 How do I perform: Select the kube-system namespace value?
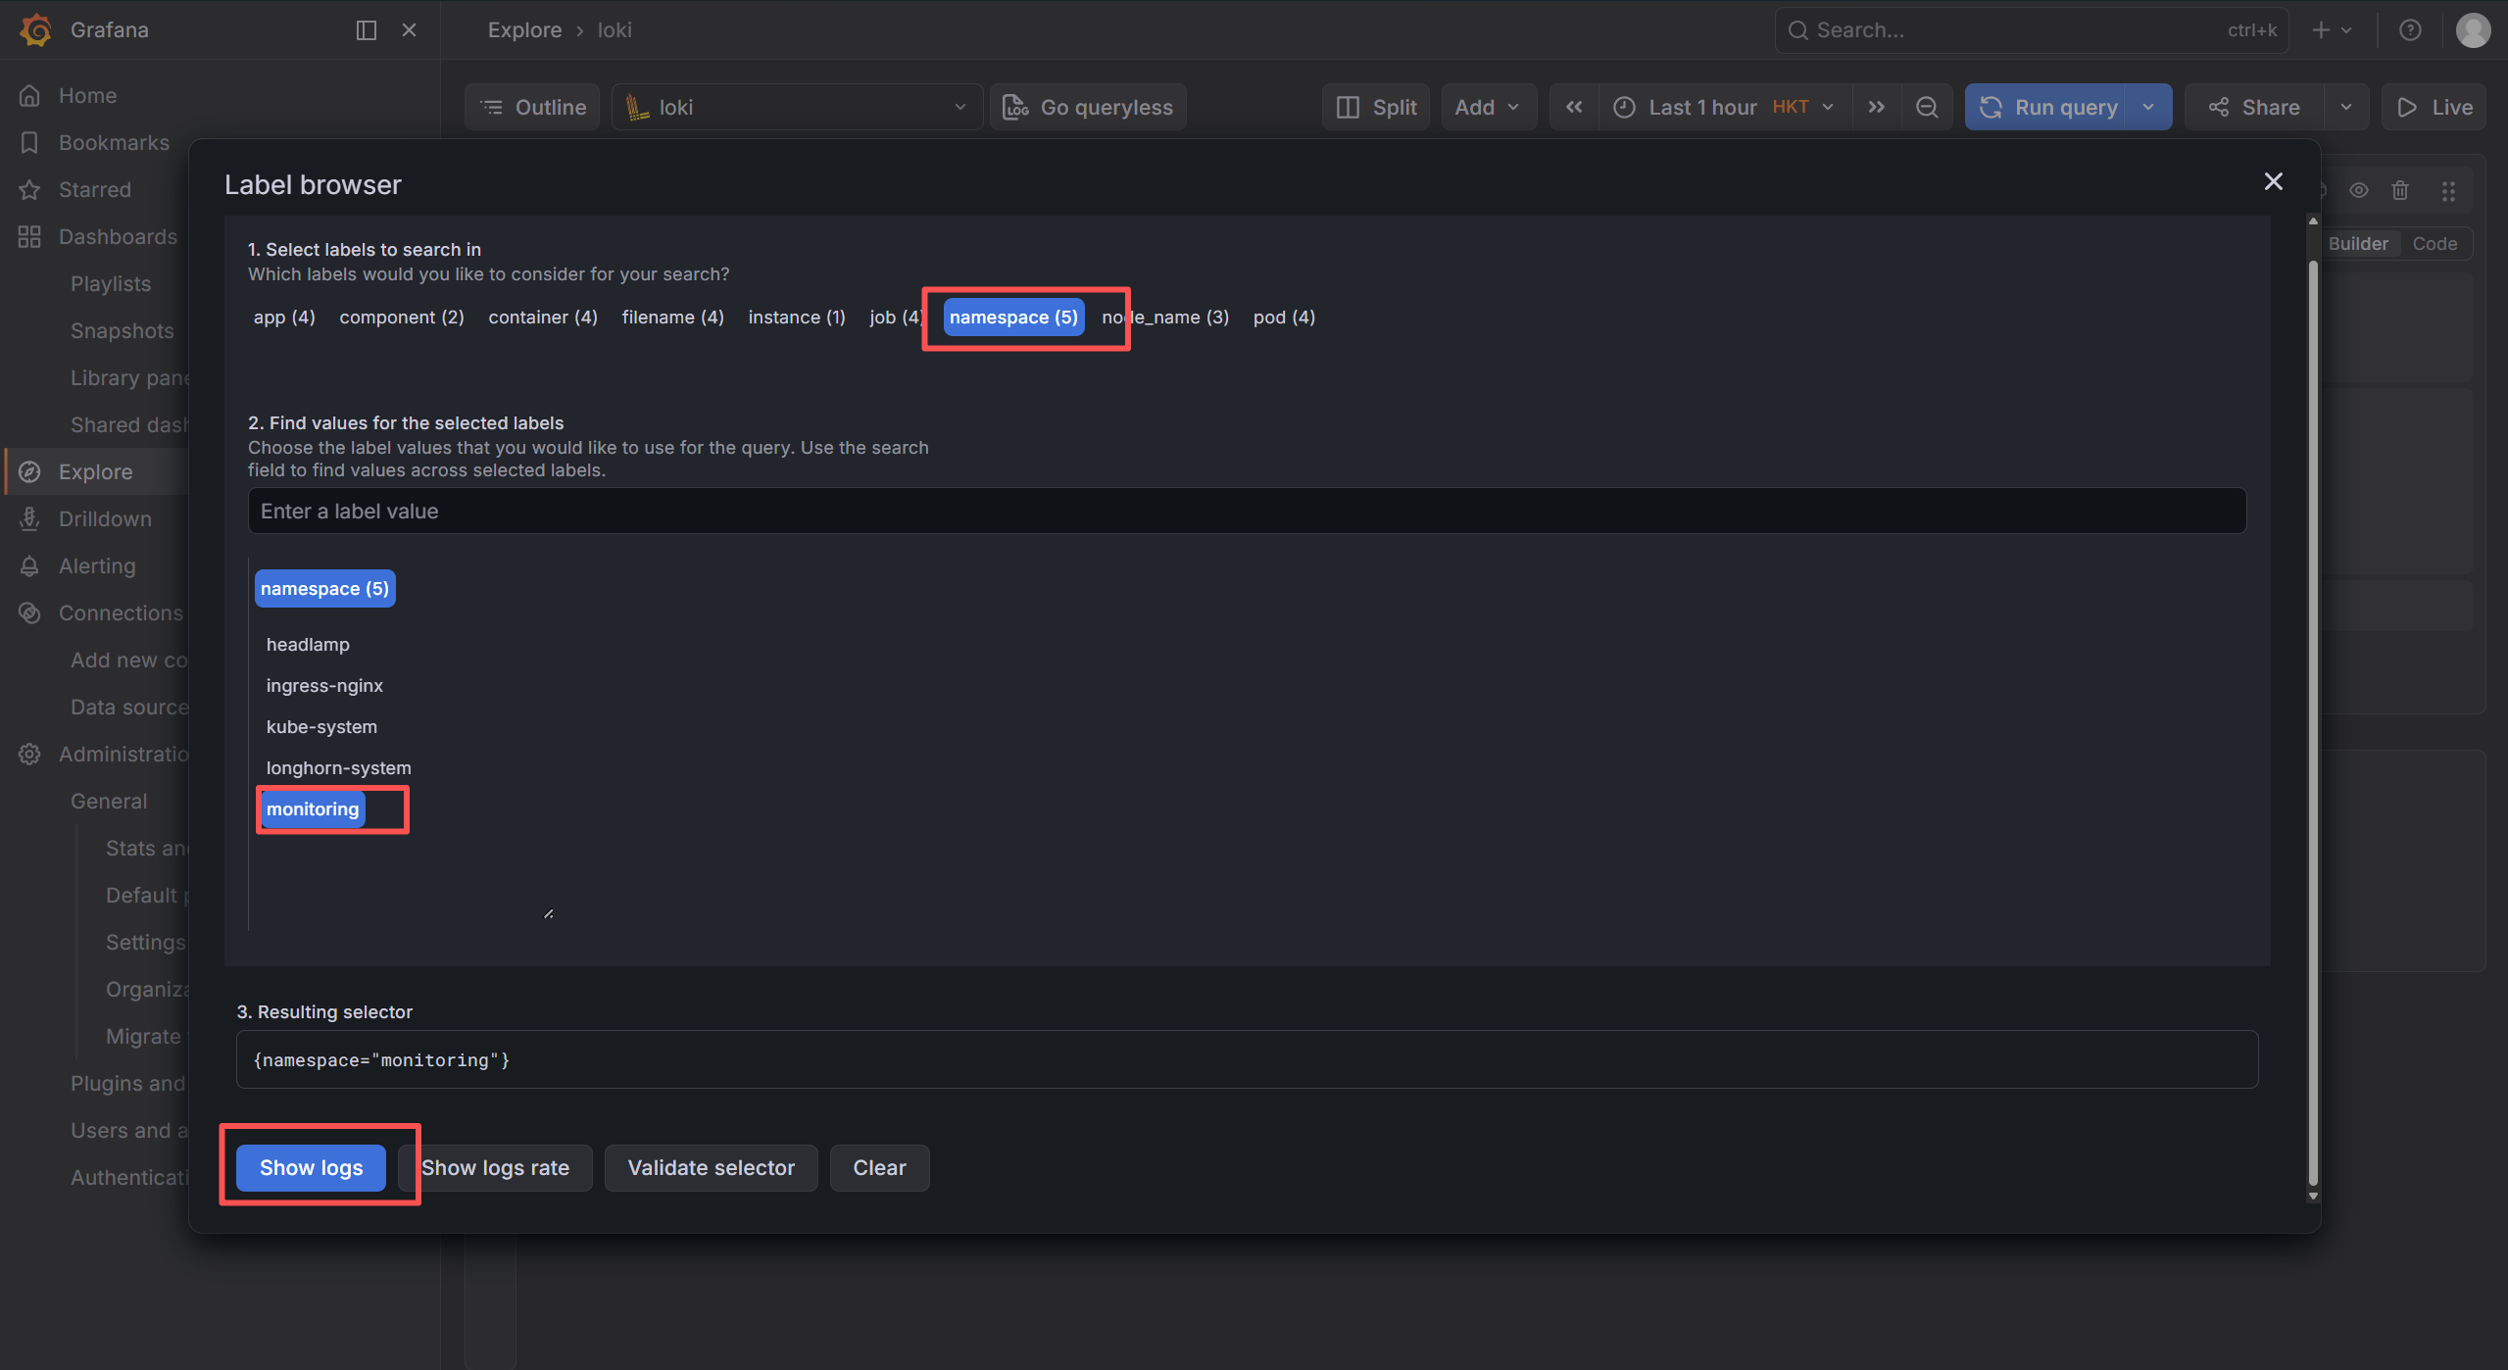[321, 726]
